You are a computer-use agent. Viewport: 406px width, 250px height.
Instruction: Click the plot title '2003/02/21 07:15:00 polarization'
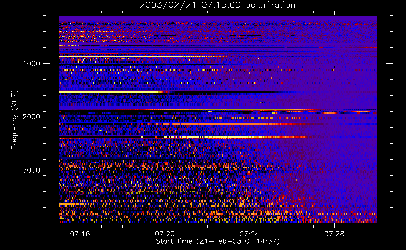tap(218, 5)
